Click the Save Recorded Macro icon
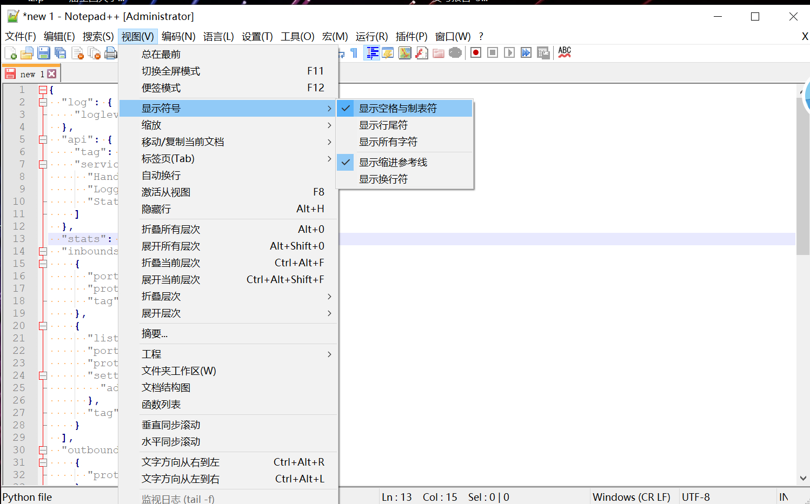 pyautogui.click(x=543, y=53)
